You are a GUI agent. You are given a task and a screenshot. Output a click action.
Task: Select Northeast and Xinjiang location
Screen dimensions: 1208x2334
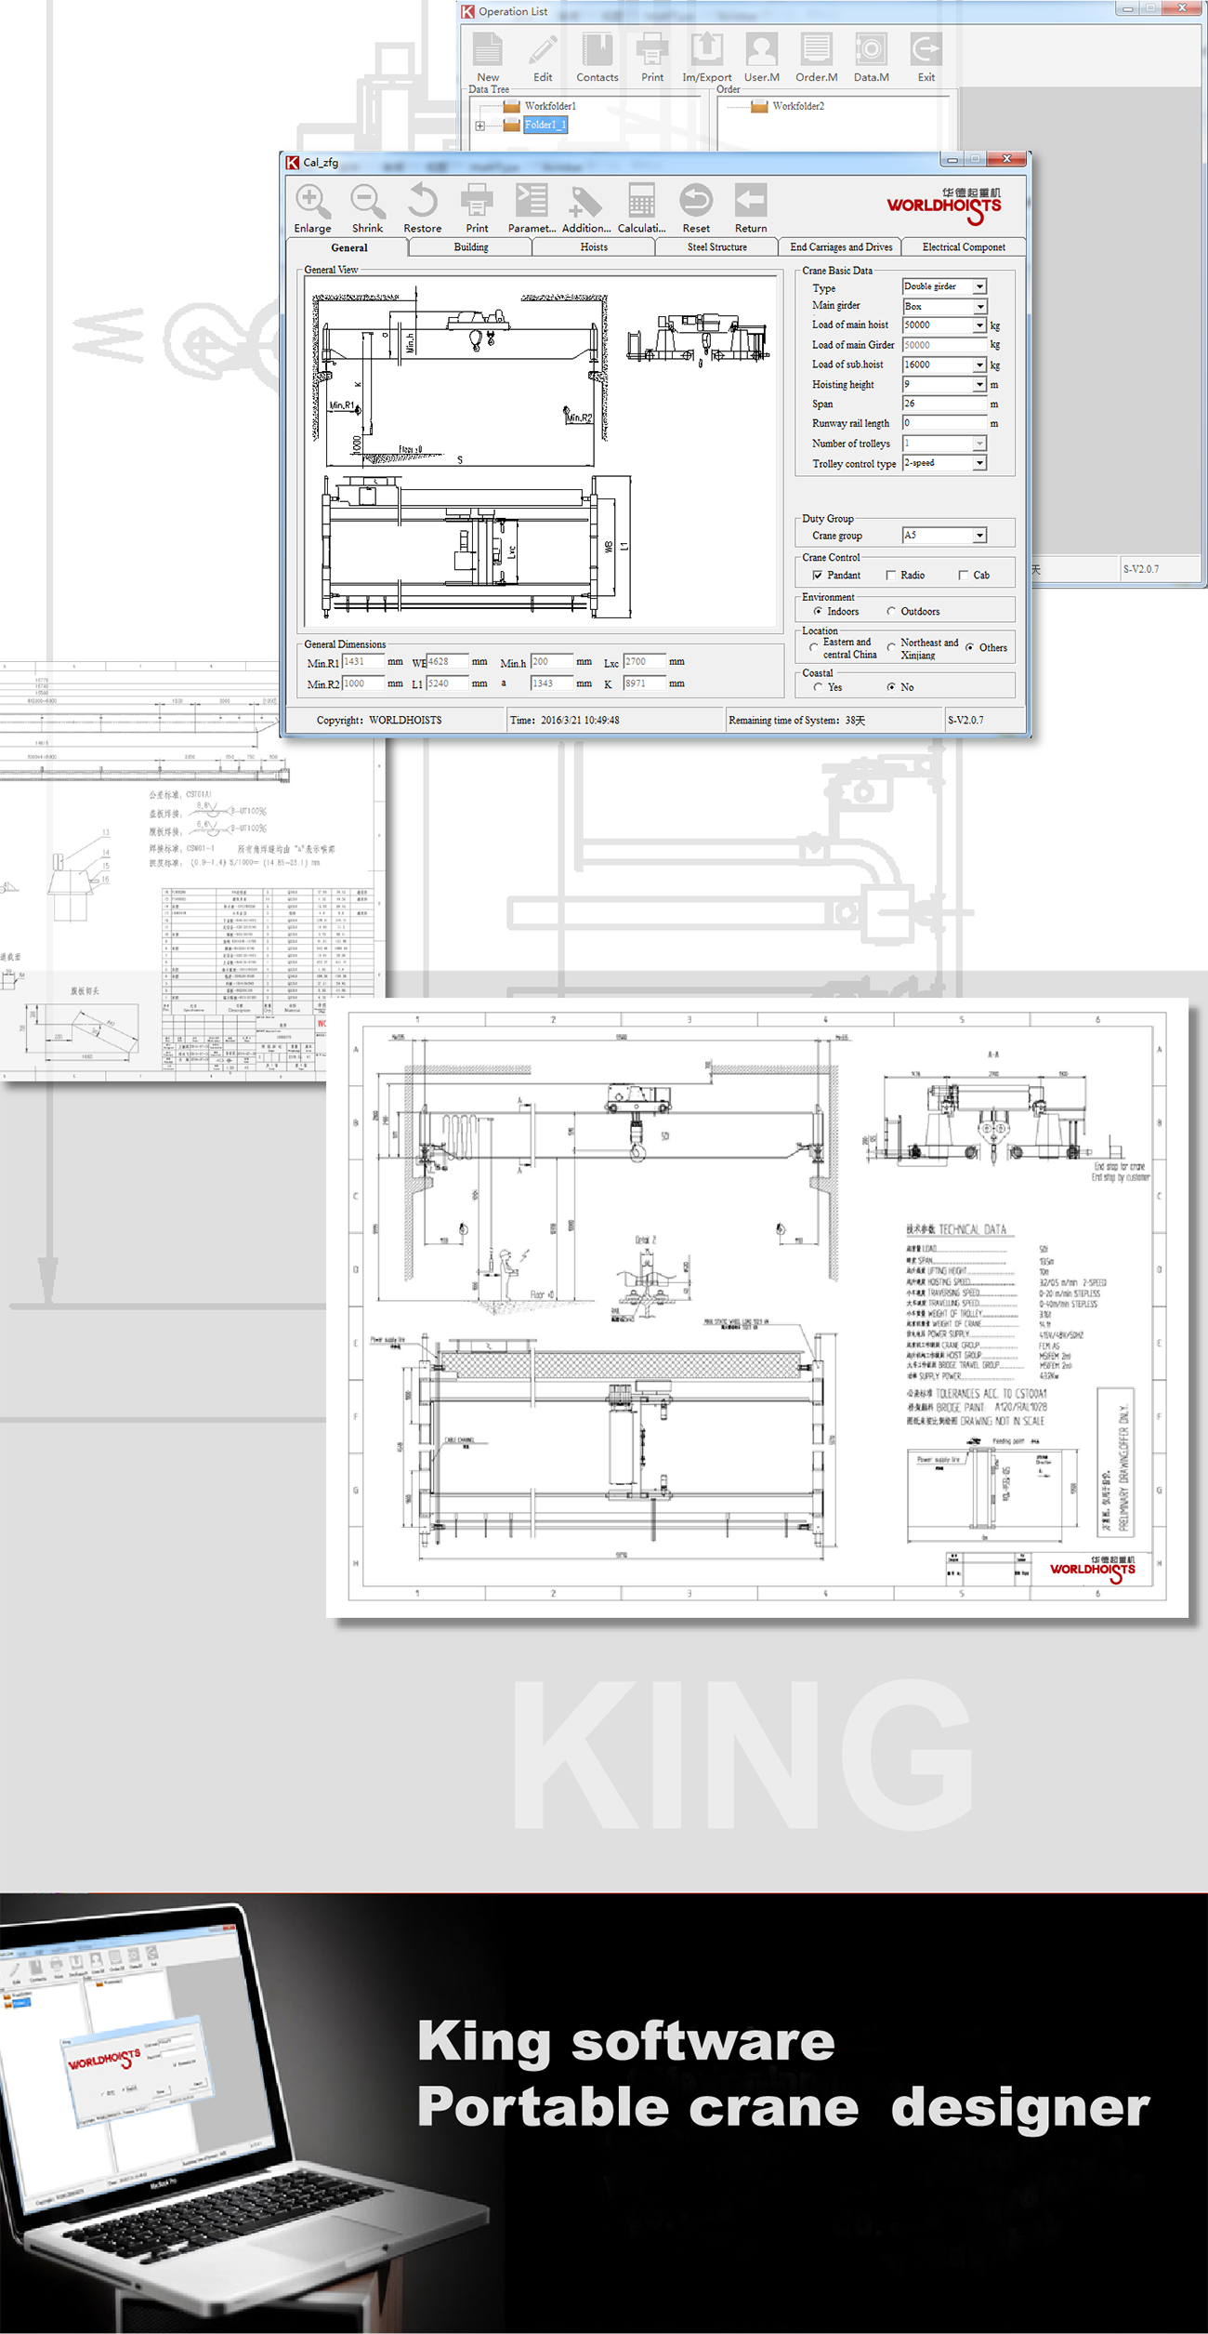[x=890, y=648]
